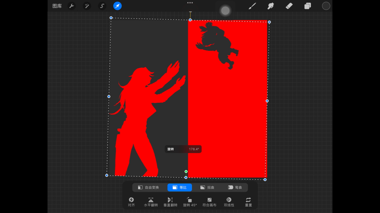
Task: Activate the Selection tool
Action: 102,6
